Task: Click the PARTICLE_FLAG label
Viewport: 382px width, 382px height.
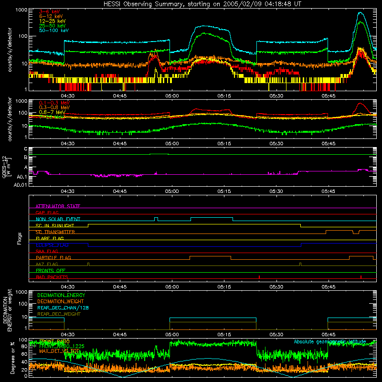Action: [53, 257]
